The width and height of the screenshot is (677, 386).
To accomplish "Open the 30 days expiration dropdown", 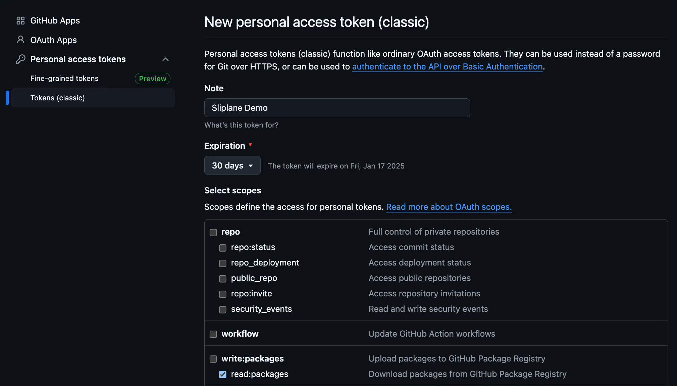I will pyautogui.click(x=232, y=165).
